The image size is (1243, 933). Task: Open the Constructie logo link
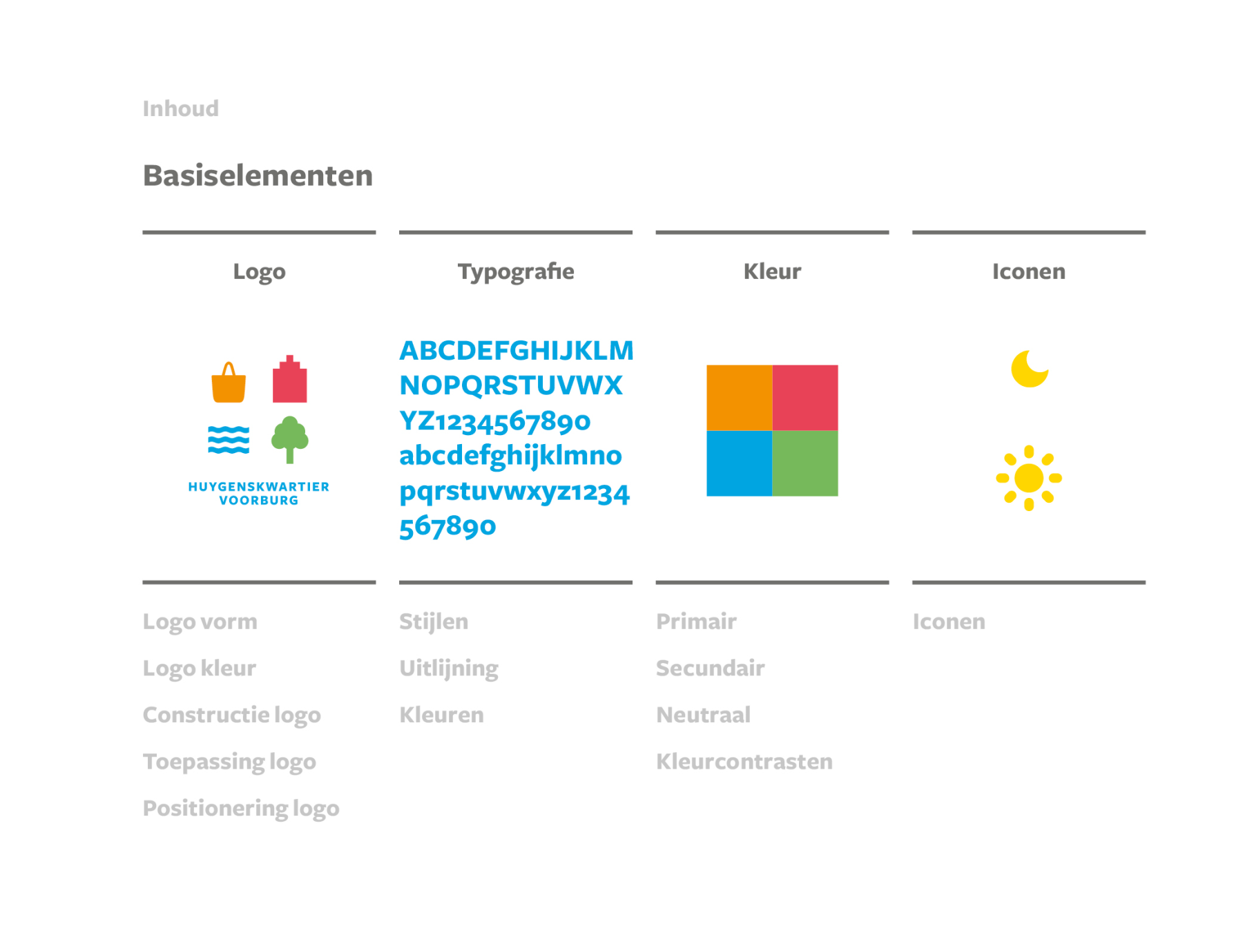(231, 715)
